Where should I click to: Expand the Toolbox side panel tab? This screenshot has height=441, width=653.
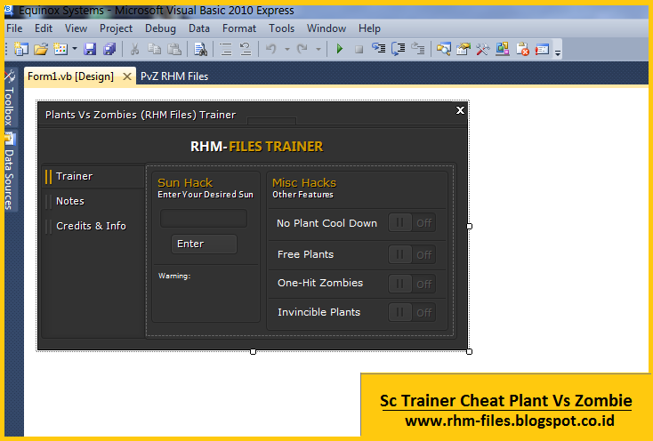tap(10, 99)
